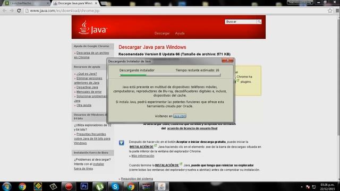Close the Descargar Java tab
The width and height of the screenshot is (340, 191).
(x=96, y=3)
